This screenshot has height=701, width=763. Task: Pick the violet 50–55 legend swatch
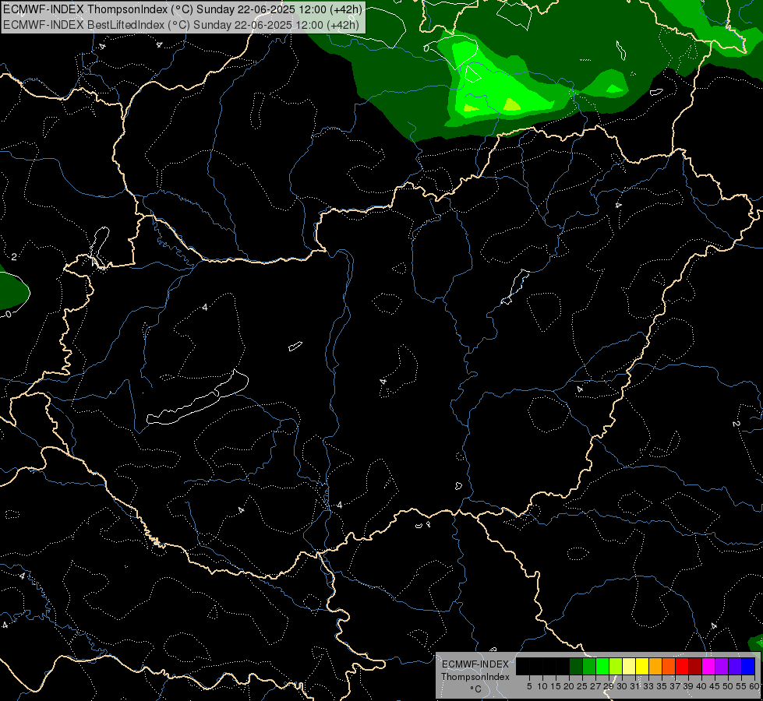(735, 666)
